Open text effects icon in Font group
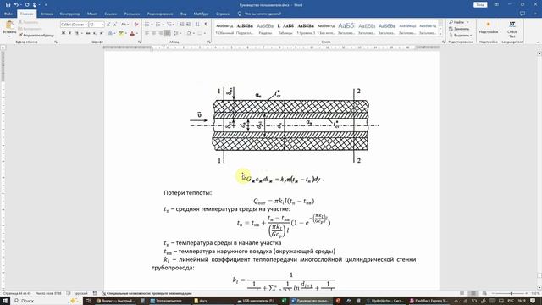Viewport: 542px width, 305px height. [110, 33]
